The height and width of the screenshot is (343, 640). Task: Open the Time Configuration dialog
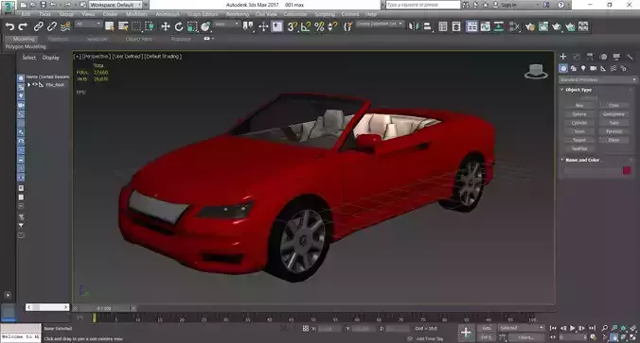(x=593, y=337)
